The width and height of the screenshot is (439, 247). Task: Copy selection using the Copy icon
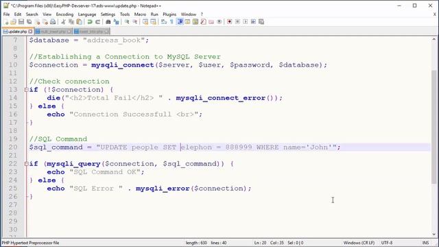(71, 22)
